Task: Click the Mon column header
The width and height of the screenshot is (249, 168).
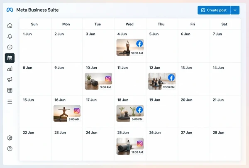Action: [x=66, y=24]
